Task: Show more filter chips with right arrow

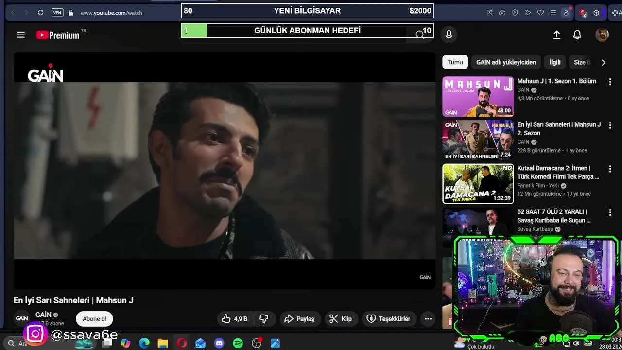Action: (603, 62)
